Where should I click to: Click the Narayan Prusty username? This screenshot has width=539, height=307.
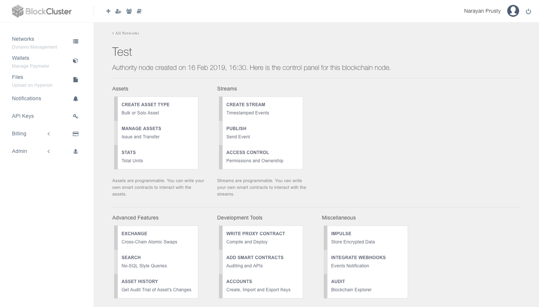pyautogui.click(x=482, y=11)
